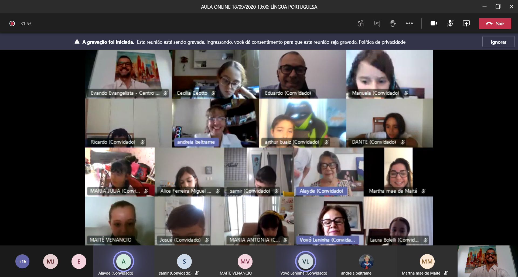
Task: Select MARIA JULIA video tile
Action: (x=120, y=172)
